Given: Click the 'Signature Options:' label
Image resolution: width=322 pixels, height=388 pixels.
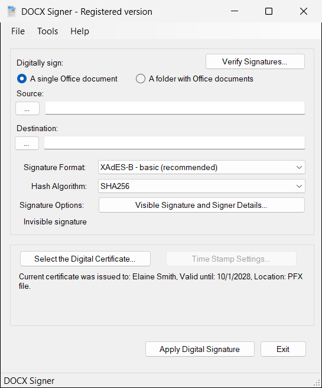Looking at the screenshot, I should [x=52, y=205].
